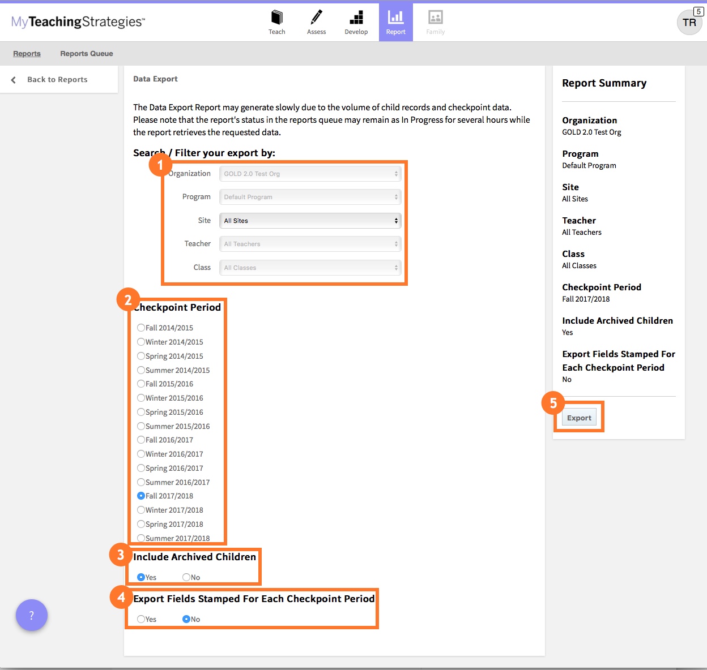Select Yes for Export Fields Stamped
The width and height of the screenshot is (707, 670).
point(141,619)
